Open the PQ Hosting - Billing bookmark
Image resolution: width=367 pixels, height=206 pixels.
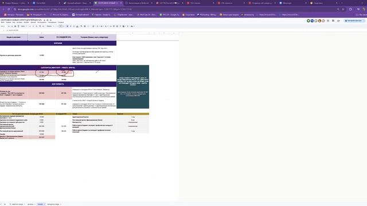[x=206, y=15]
